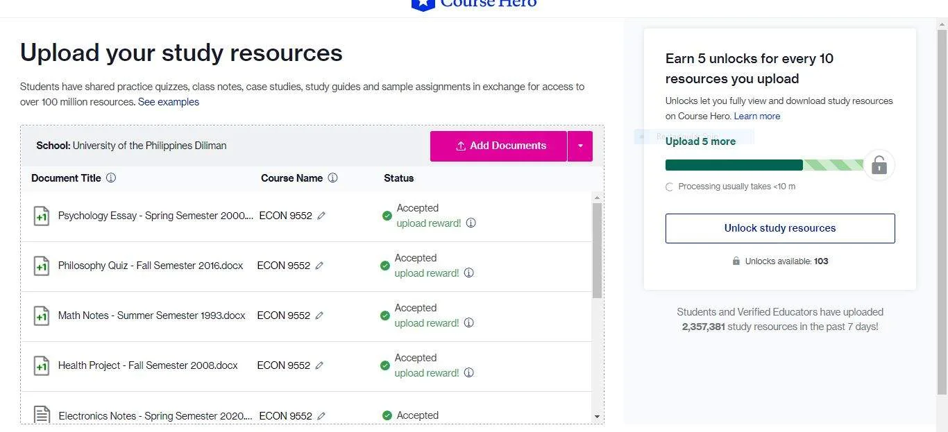The height and width of the screenshot is (432, 948).
Task: Click green accepted checkmark for Health Project
Action: pyautogui.click(x=385, y=365)
